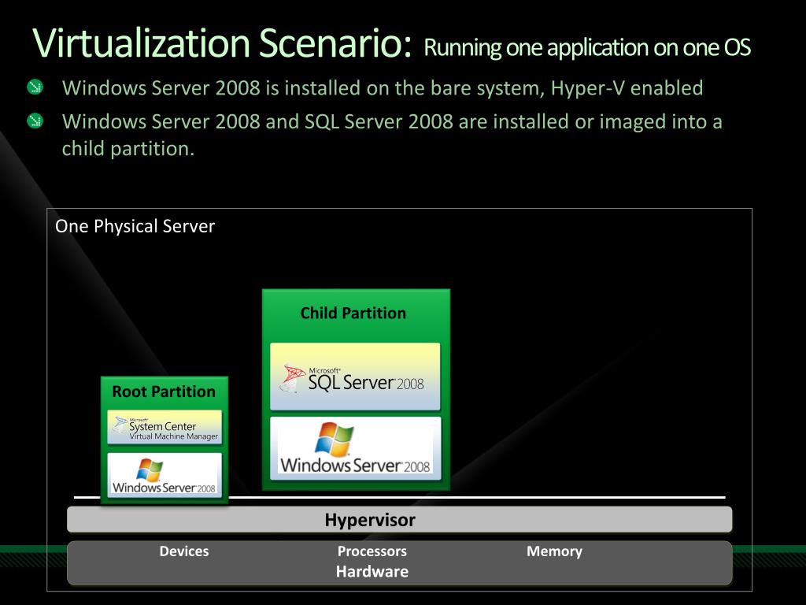The height and width of the screenshot is (605, 806).
Task: Click the Child Partition heading
Action: click(x=353, y=313)
